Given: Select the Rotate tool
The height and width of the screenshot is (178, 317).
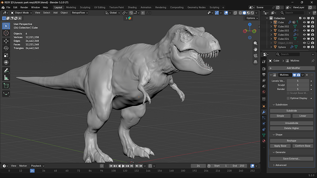Looking at the screenshot, I should click(6, 48).
